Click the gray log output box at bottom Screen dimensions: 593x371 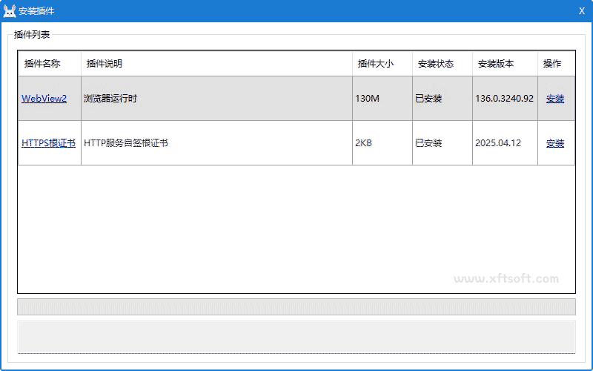(x=296, y=337)
